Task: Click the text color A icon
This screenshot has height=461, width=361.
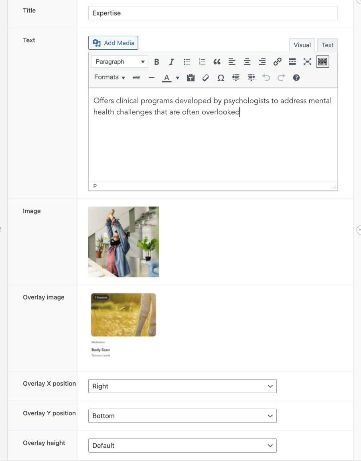Action: click(166, 78)
